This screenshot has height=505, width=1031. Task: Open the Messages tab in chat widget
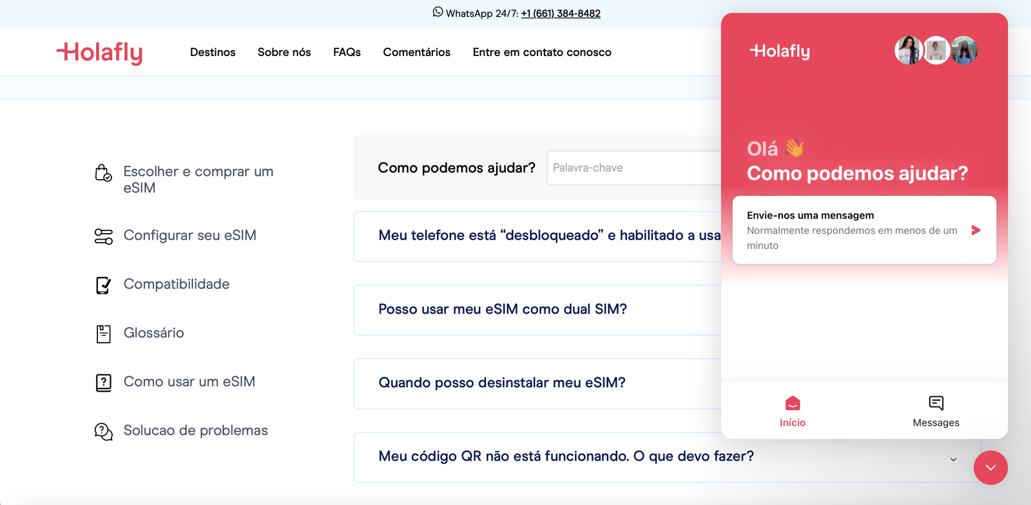936,411
